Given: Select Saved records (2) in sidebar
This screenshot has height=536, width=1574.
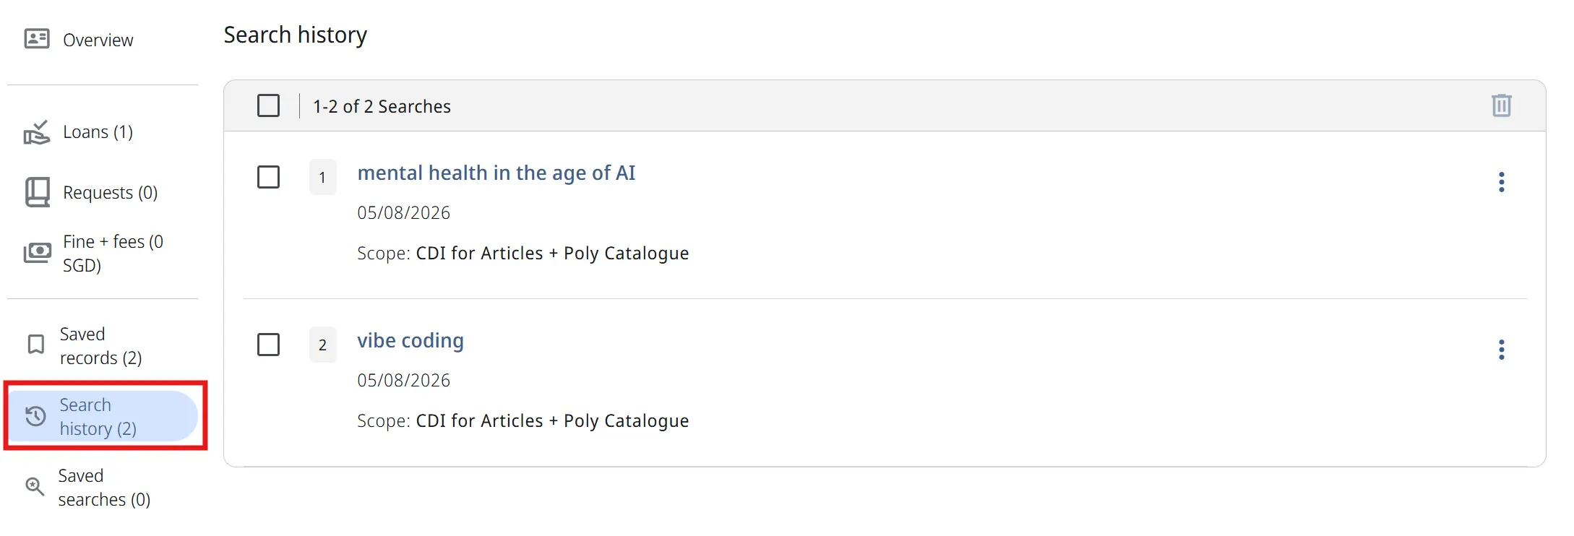Looking at the screenshot, I should (x=100, y=346).
